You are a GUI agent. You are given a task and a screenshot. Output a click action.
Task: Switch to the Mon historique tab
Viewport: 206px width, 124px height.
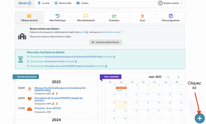(57, 18)
